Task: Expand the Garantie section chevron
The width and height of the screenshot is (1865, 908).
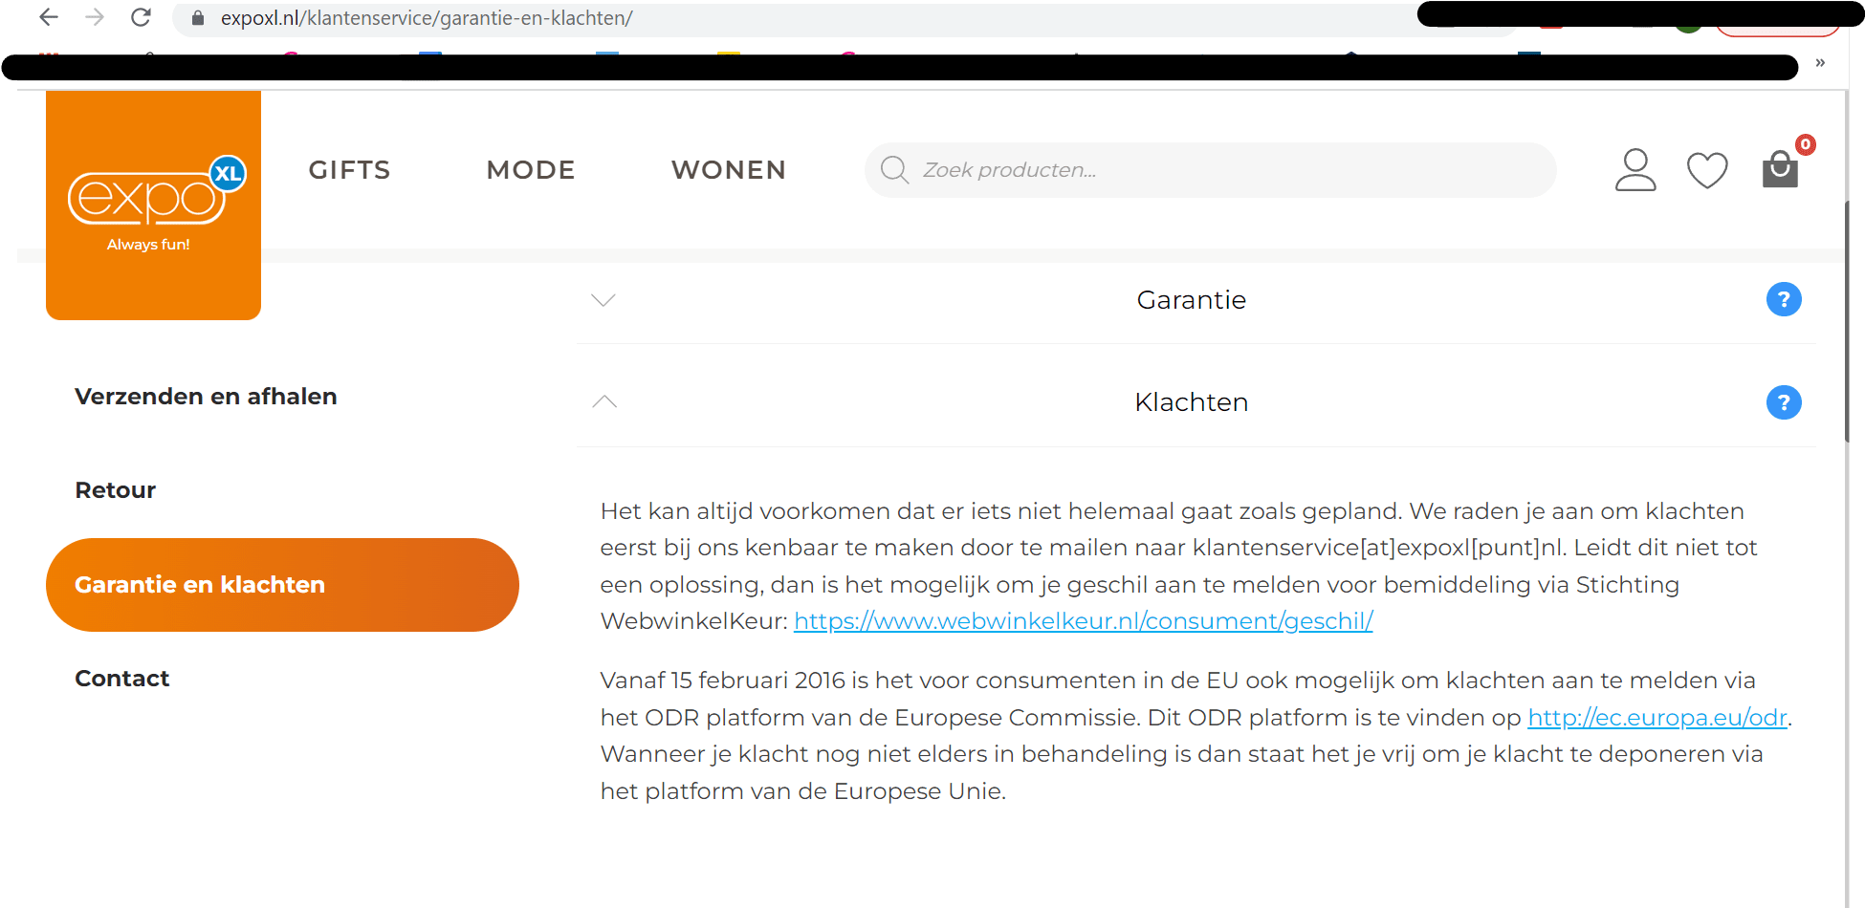Action: coord(603,300)
